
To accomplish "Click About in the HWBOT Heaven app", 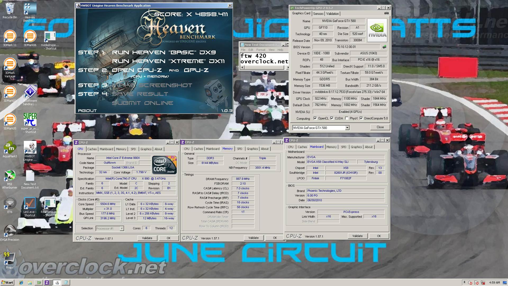I will point(87,111).
